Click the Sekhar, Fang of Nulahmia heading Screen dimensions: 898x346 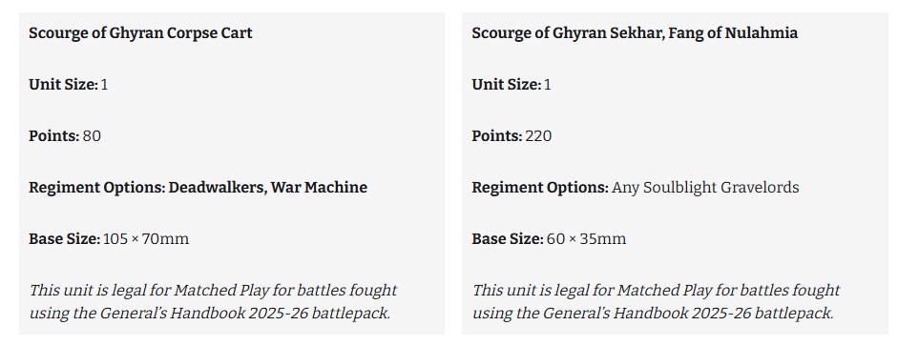pyautogui.click(x=635, y=33)
